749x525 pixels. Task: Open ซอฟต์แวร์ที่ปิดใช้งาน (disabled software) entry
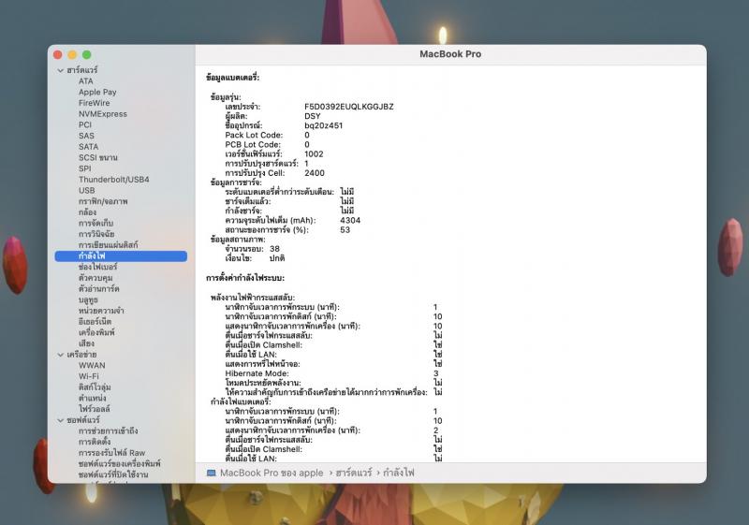(113, 474)
